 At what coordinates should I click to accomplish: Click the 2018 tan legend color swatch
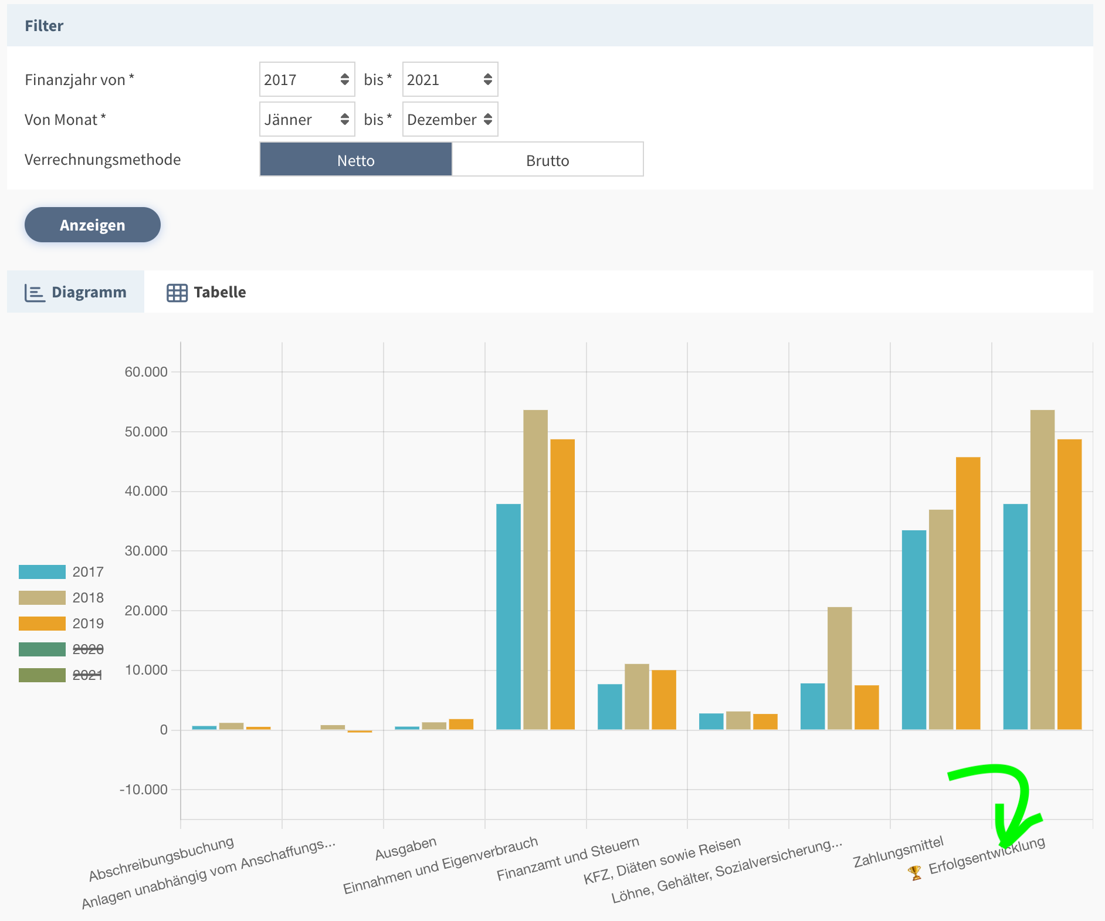[x=42, y=598]
